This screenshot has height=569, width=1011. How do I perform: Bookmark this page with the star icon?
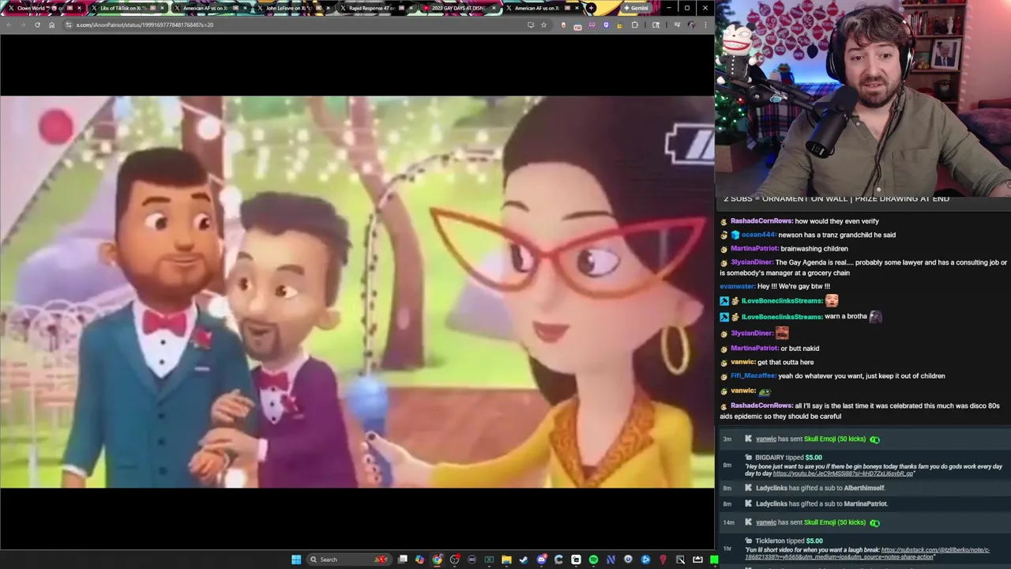[543, 24]
